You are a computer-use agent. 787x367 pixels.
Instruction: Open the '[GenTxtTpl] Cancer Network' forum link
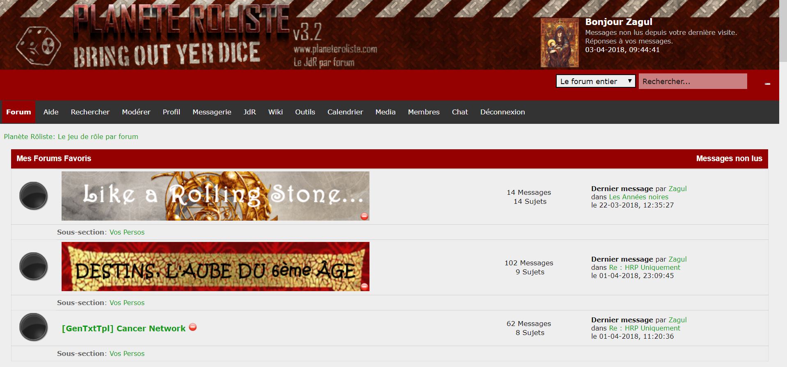[x=124, y=328]
